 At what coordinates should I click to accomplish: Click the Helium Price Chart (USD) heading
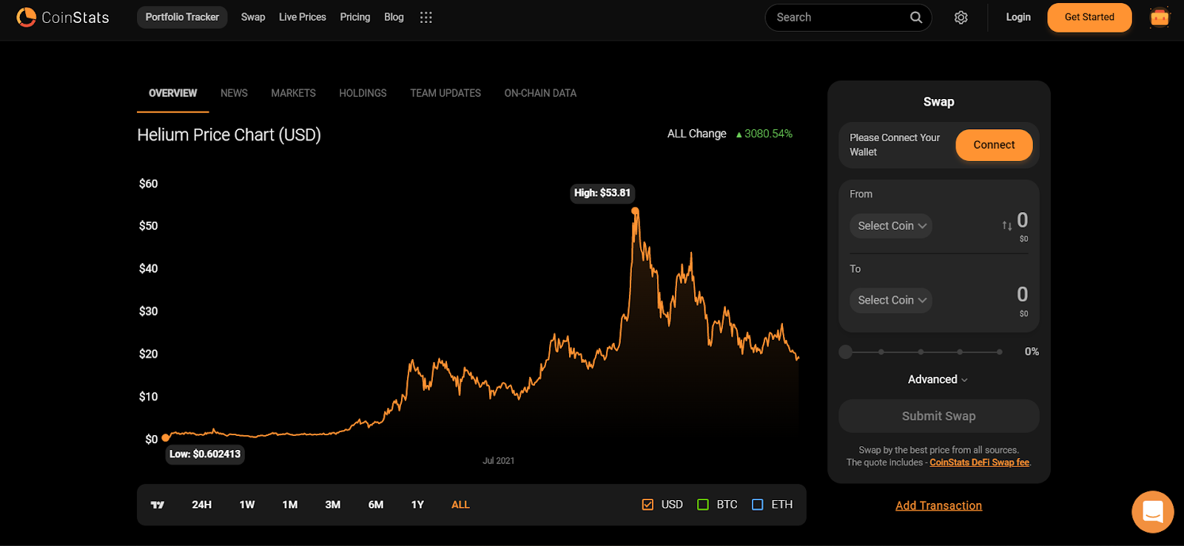click(x=229, y=135)
